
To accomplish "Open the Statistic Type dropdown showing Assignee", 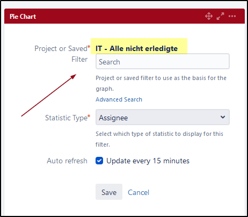I will tap(163, 117).
